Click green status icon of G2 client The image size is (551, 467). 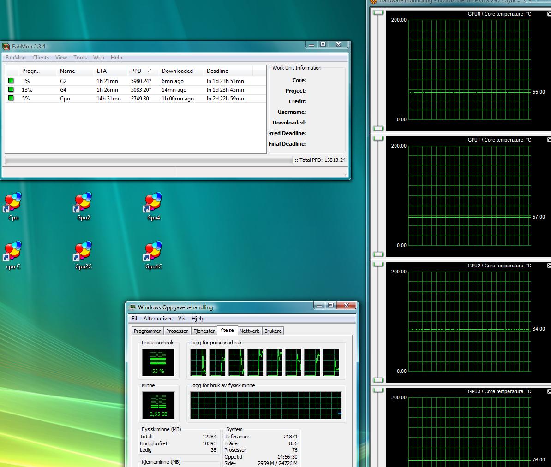click(x=11, y=81)
